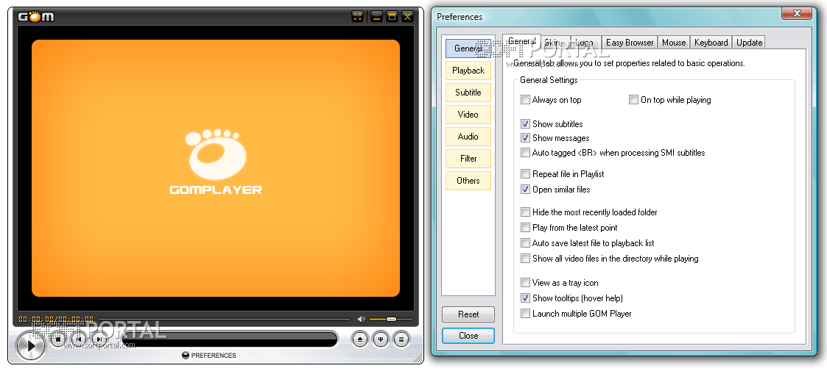Enable On top while playing
This screenshot has width=827, height=371.
(633, 100)
